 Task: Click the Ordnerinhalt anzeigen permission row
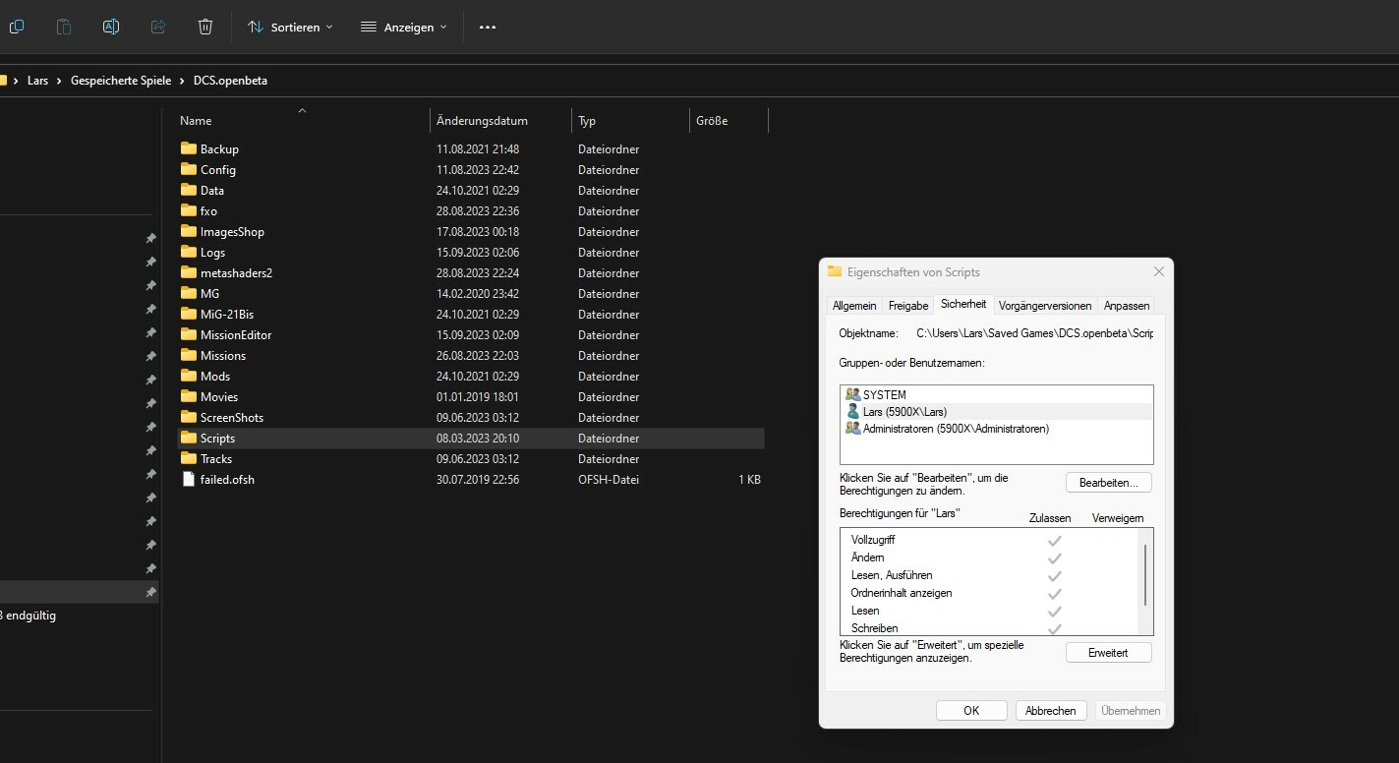coord(990,593)
